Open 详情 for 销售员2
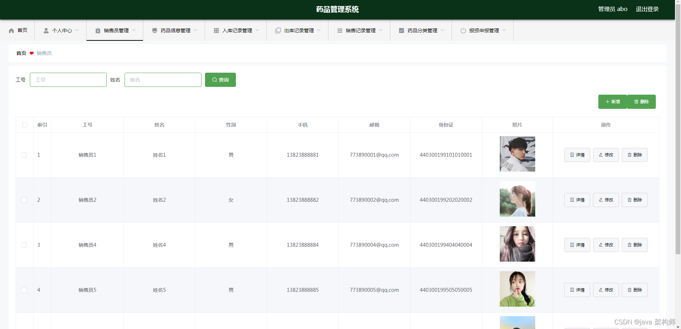The height and width of the screenshot is (329, 681). 577,200
